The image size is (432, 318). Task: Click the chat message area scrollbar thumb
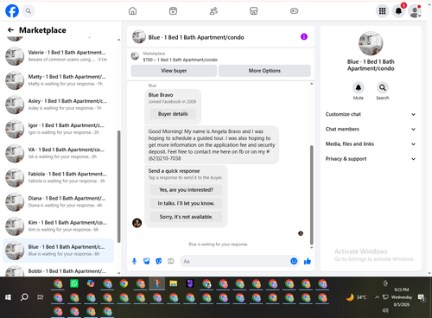311,195
